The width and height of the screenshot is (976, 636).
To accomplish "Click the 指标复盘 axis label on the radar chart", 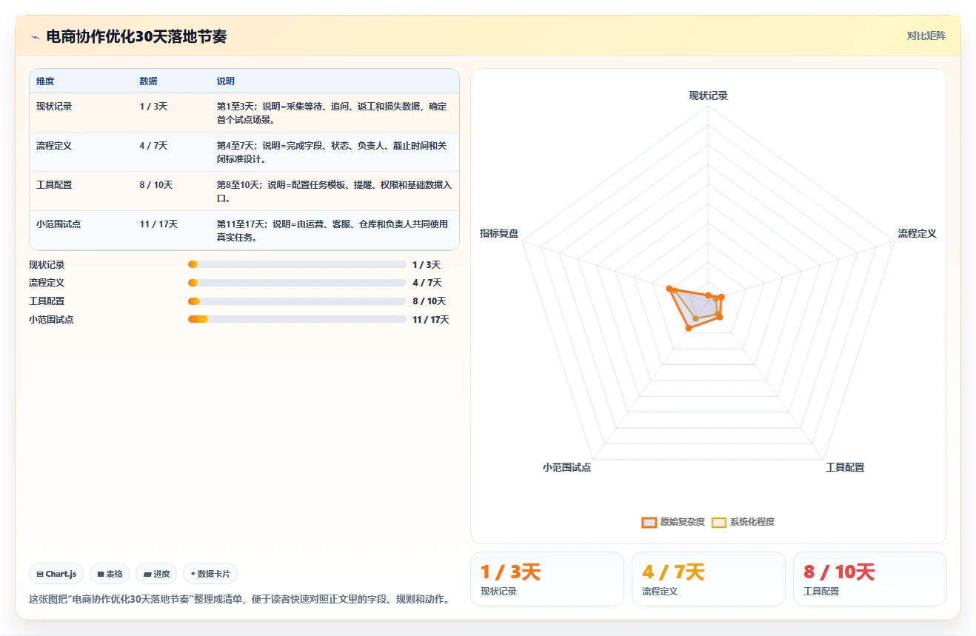I will click(499, 233).
